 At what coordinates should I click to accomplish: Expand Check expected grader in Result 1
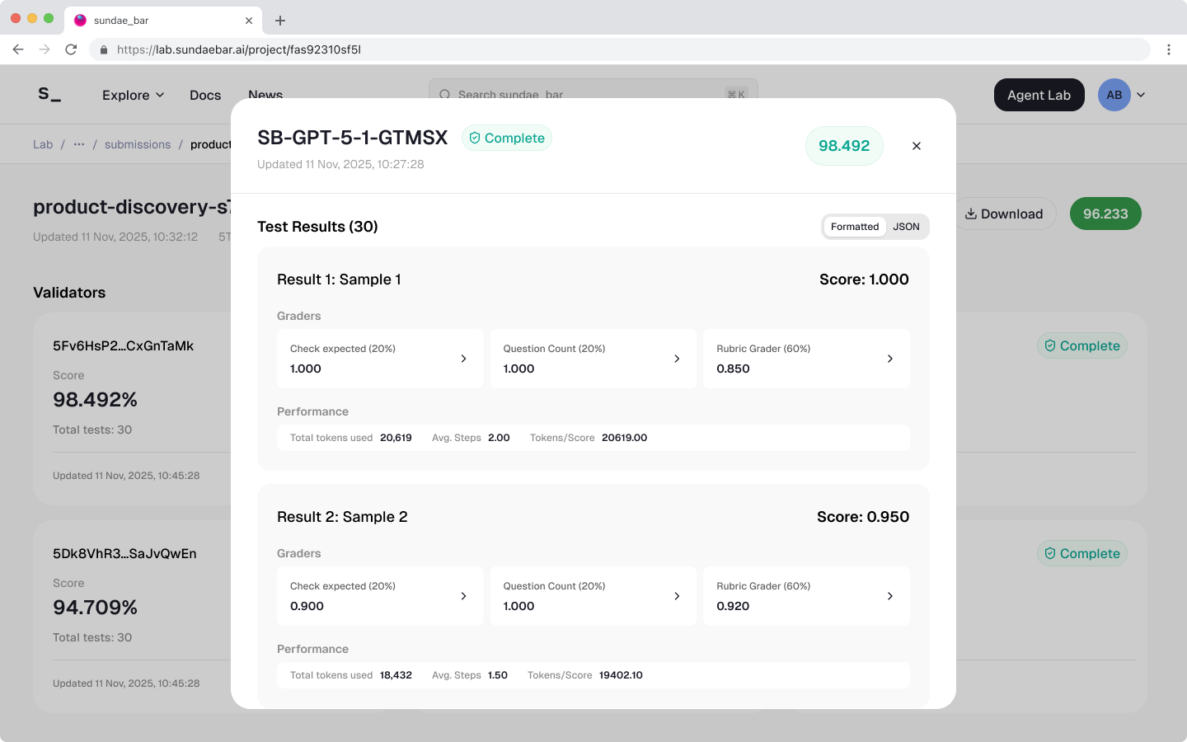[380, 359]
